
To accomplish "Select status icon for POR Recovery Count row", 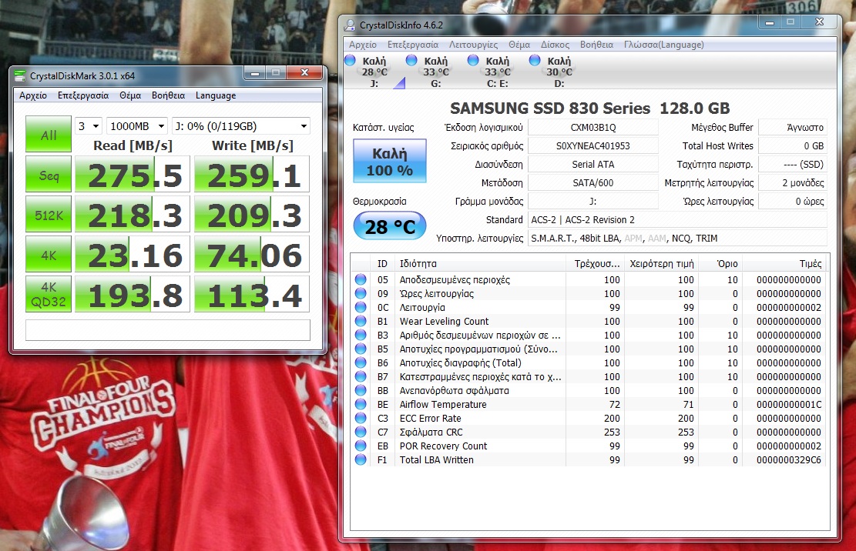I will (361, 446).
